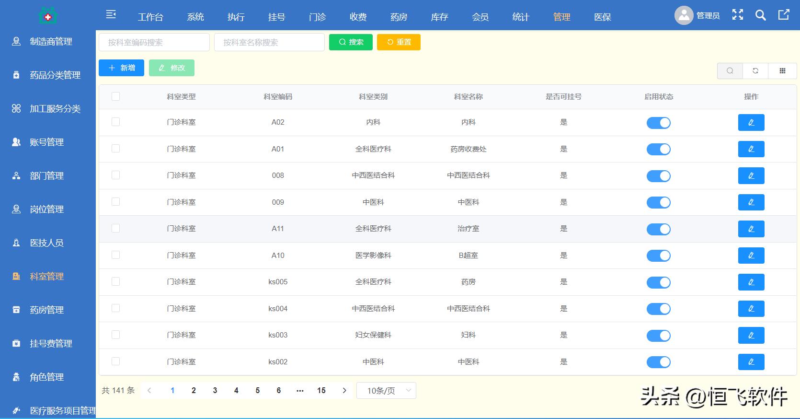Click the 科室编码 column header
Screen dimensions: 800x419
[278, 97]
